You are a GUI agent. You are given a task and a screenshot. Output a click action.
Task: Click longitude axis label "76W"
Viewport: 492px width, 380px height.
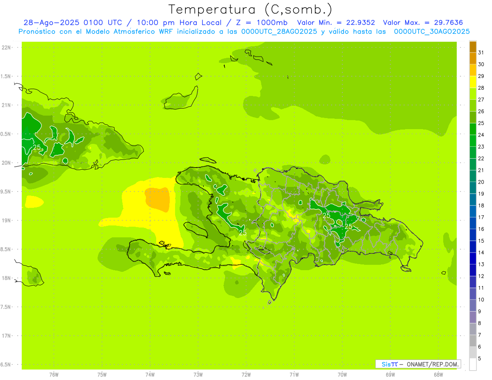(54, 375)
